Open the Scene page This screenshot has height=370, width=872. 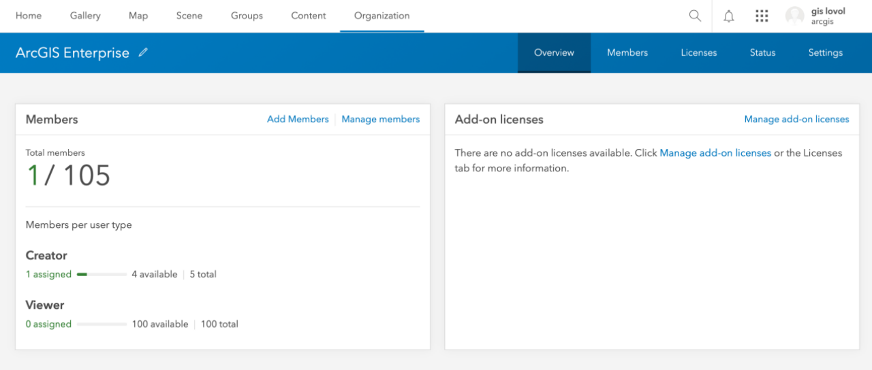189,16
